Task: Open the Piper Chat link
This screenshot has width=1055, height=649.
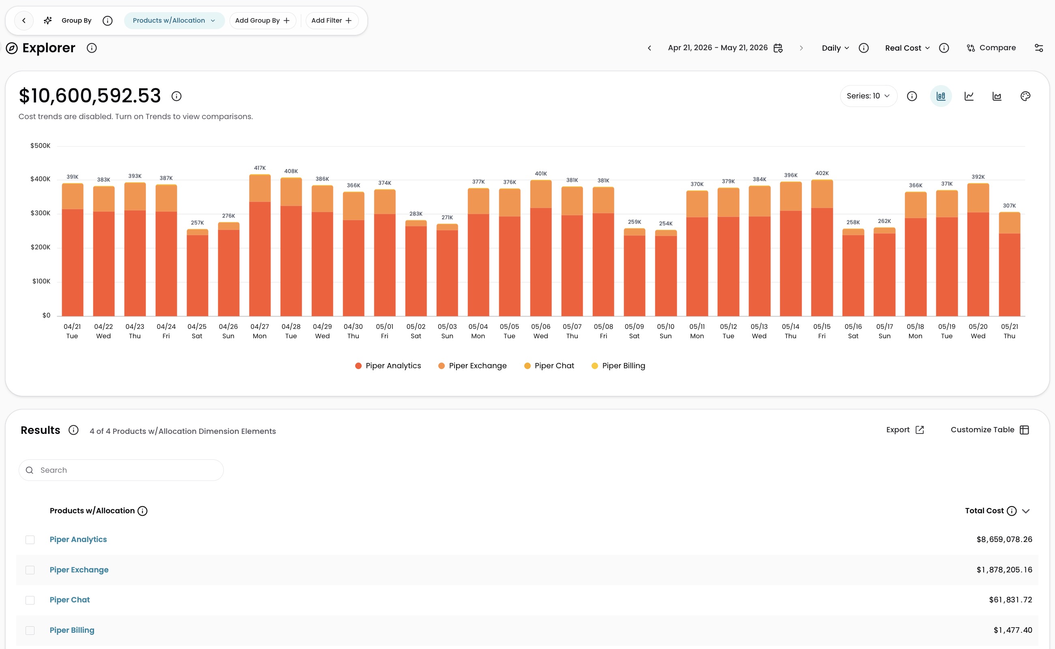Action: [70, 600]
